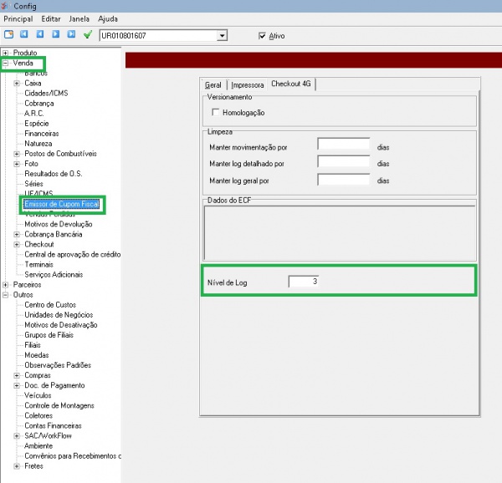Expand the Parceiros tree node
The height and width of the screenshot is (483, 502).
coord(6,284)
